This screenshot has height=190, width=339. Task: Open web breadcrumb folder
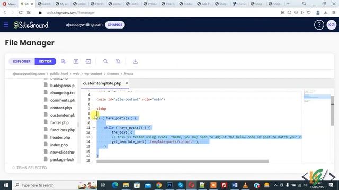coord(76,74)
